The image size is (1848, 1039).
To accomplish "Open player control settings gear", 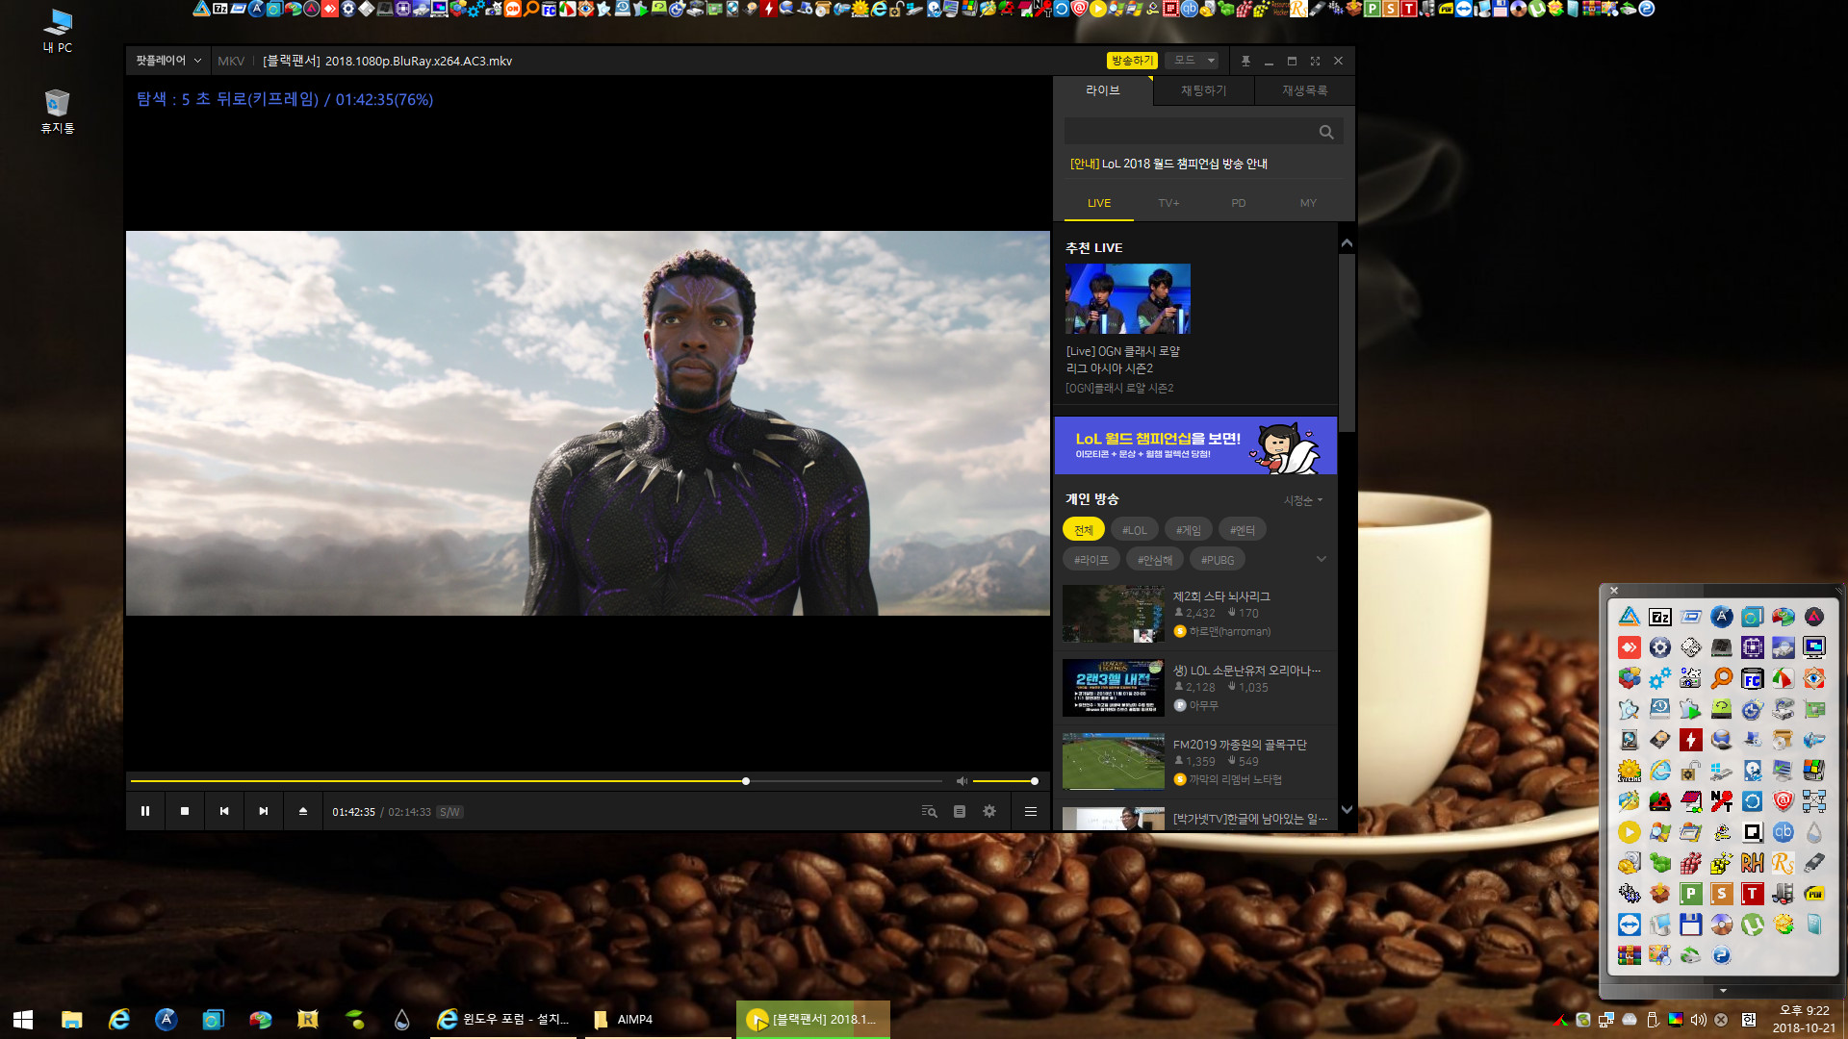I will 989,811.
